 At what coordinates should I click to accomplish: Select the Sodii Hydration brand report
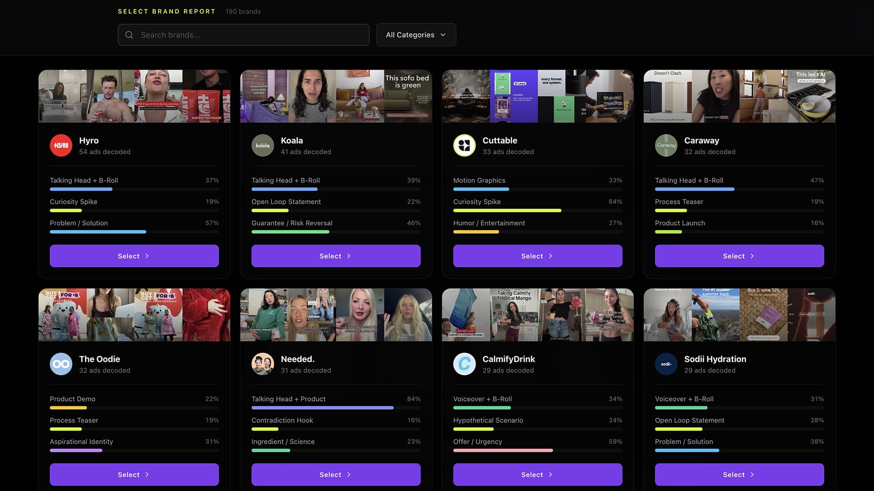(x=739, y=475)
